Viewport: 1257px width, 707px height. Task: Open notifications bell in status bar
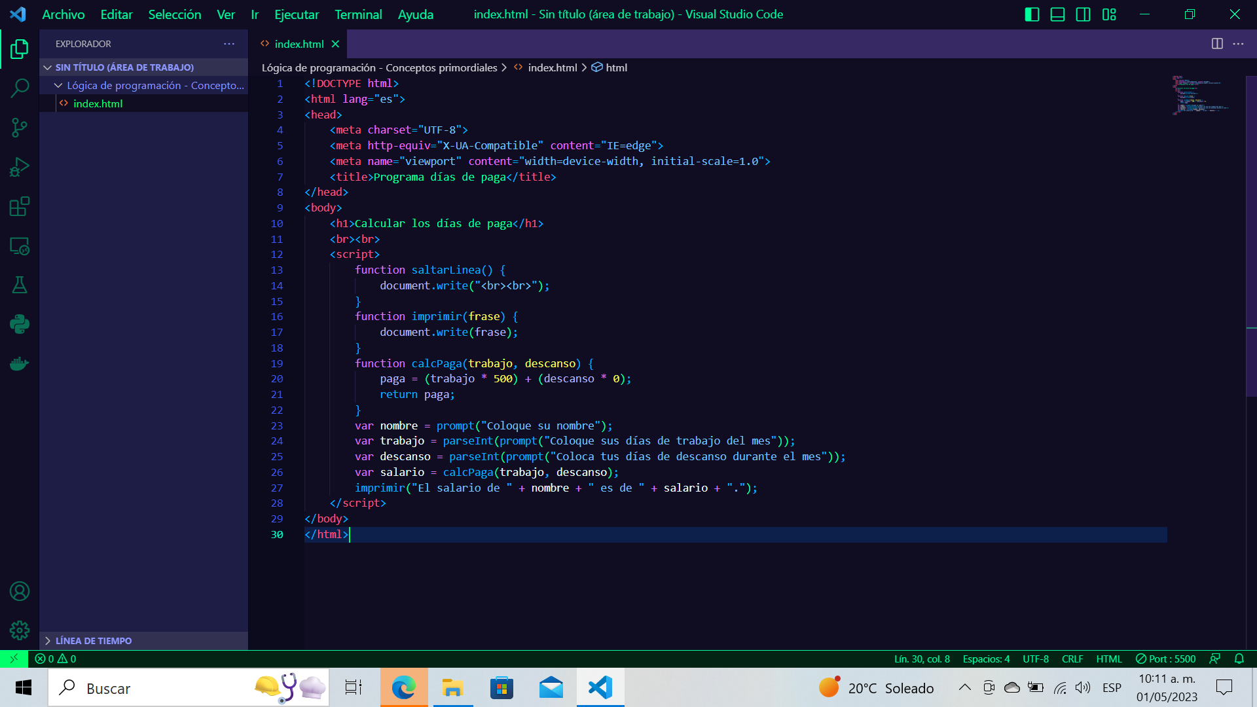pos(1239,659)
